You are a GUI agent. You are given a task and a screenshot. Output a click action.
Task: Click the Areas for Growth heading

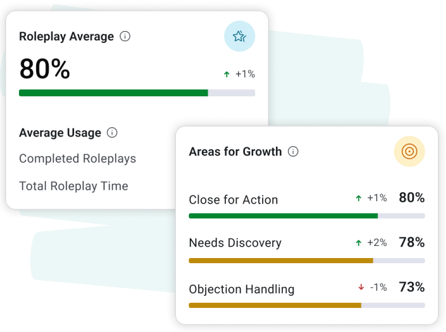pyautogui.click(x=235, y=152)
